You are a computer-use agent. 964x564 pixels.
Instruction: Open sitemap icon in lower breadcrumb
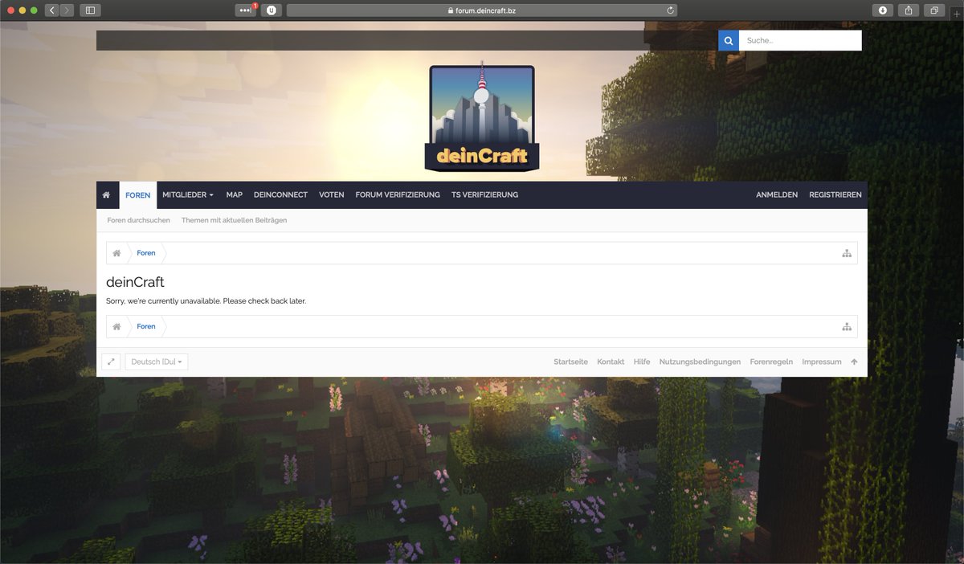[x=847, y=327]
